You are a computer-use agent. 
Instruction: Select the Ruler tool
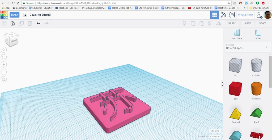coord(258,34)
